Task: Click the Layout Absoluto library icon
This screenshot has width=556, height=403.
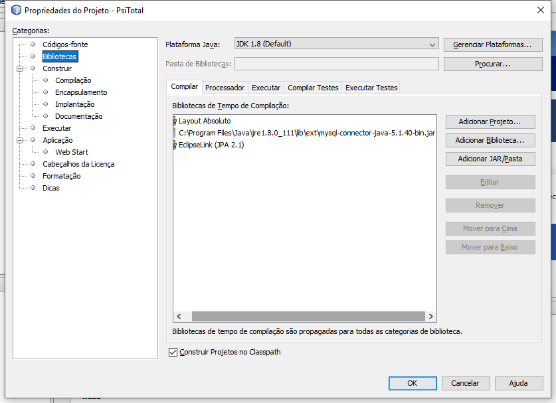Action: (x=175, y=121)
